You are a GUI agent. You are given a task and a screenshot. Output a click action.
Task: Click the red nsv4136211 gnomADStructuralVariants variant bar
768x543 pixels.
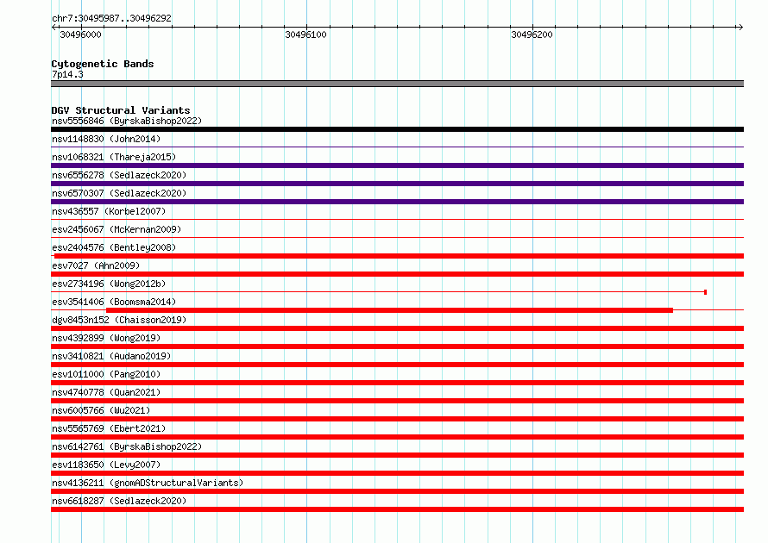pyautogui.click(x=397, y=491)
